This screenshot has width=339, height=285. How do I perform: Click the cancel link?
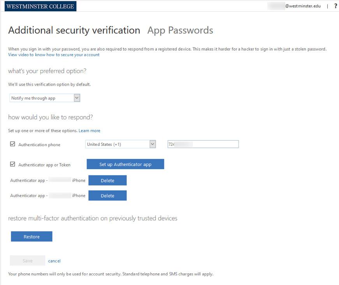(54, 261)
